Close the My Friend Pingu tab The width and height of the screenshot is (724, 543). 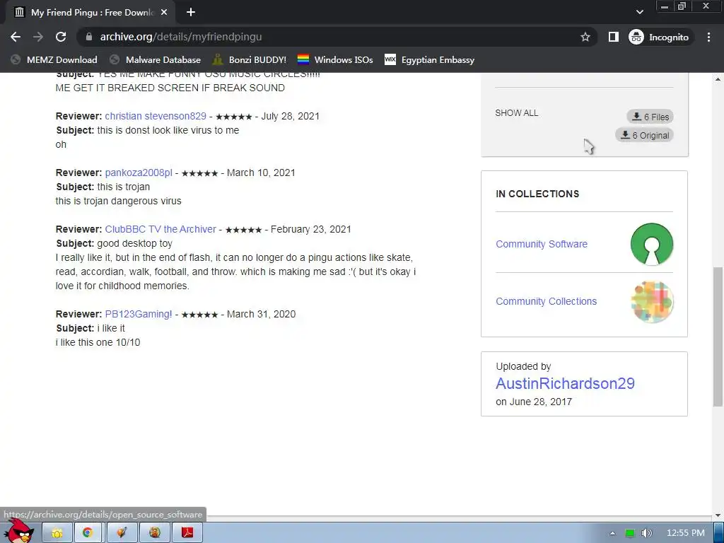coord(164,13)
